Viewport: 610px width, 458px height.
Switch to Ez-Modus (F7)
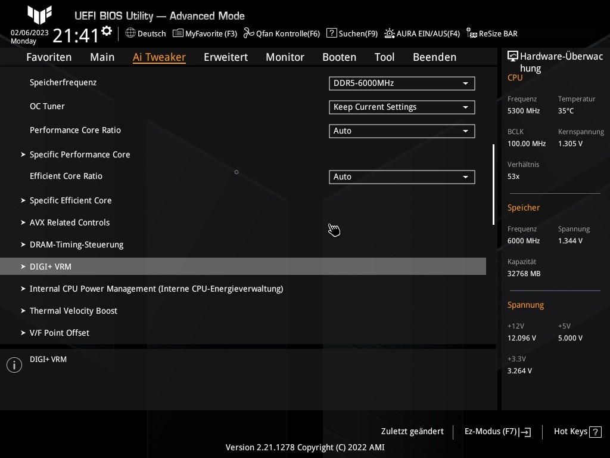[x=497, y=432]
